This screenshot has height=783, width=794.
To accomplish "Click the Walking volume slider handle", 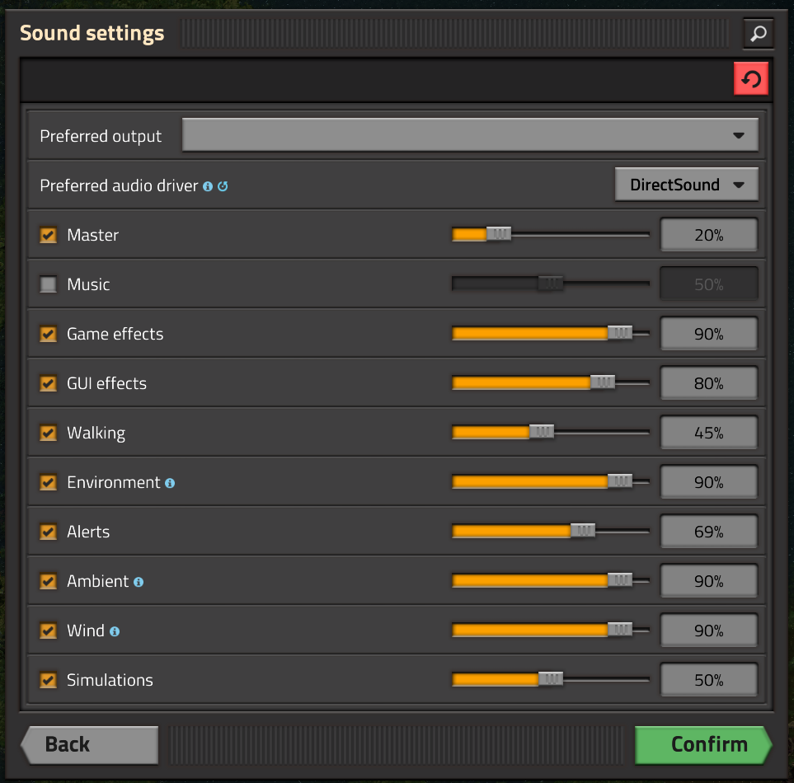I will point(542,431).
